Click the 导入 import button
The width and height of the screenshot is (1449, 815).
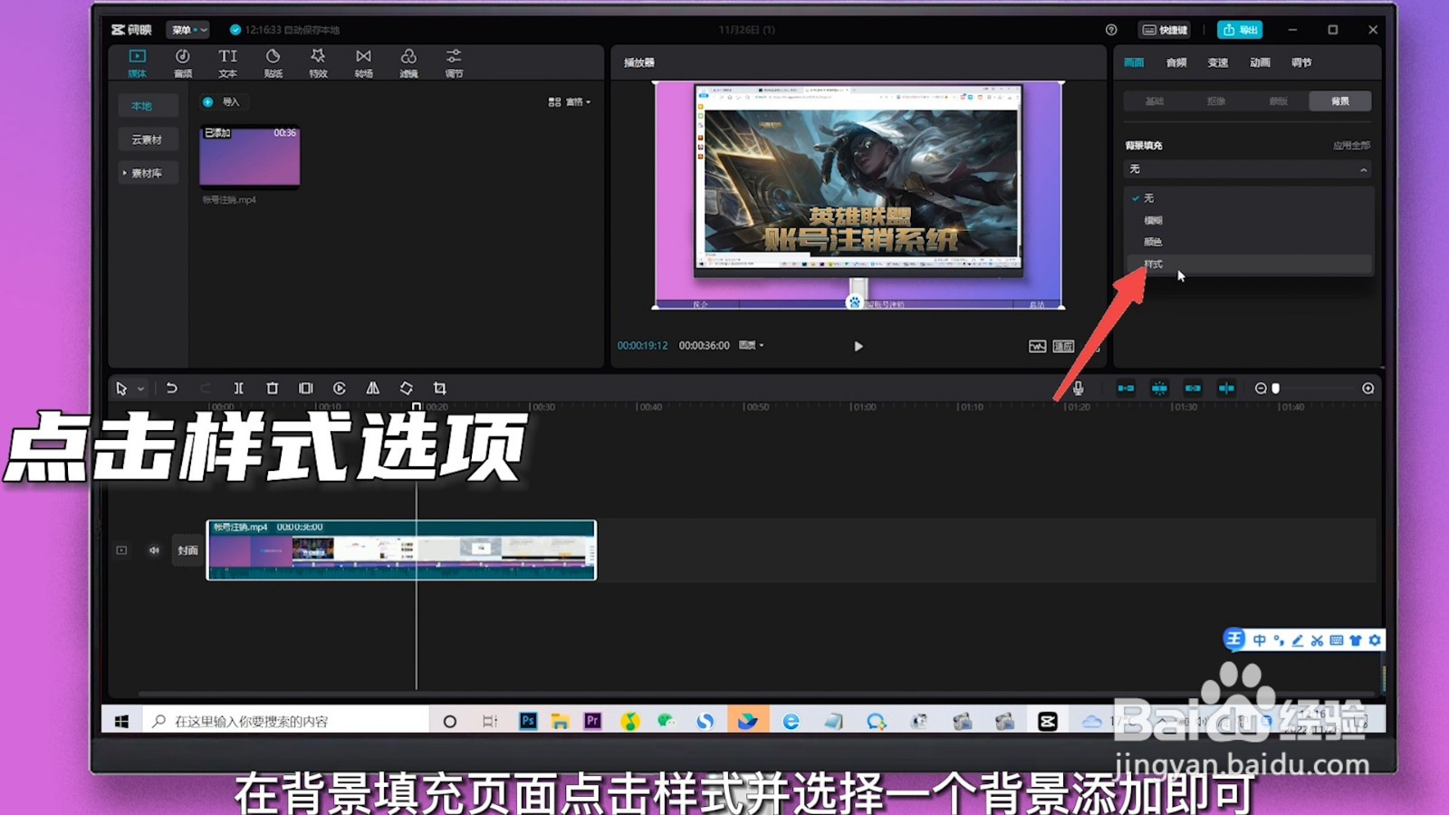coord(223,102)
